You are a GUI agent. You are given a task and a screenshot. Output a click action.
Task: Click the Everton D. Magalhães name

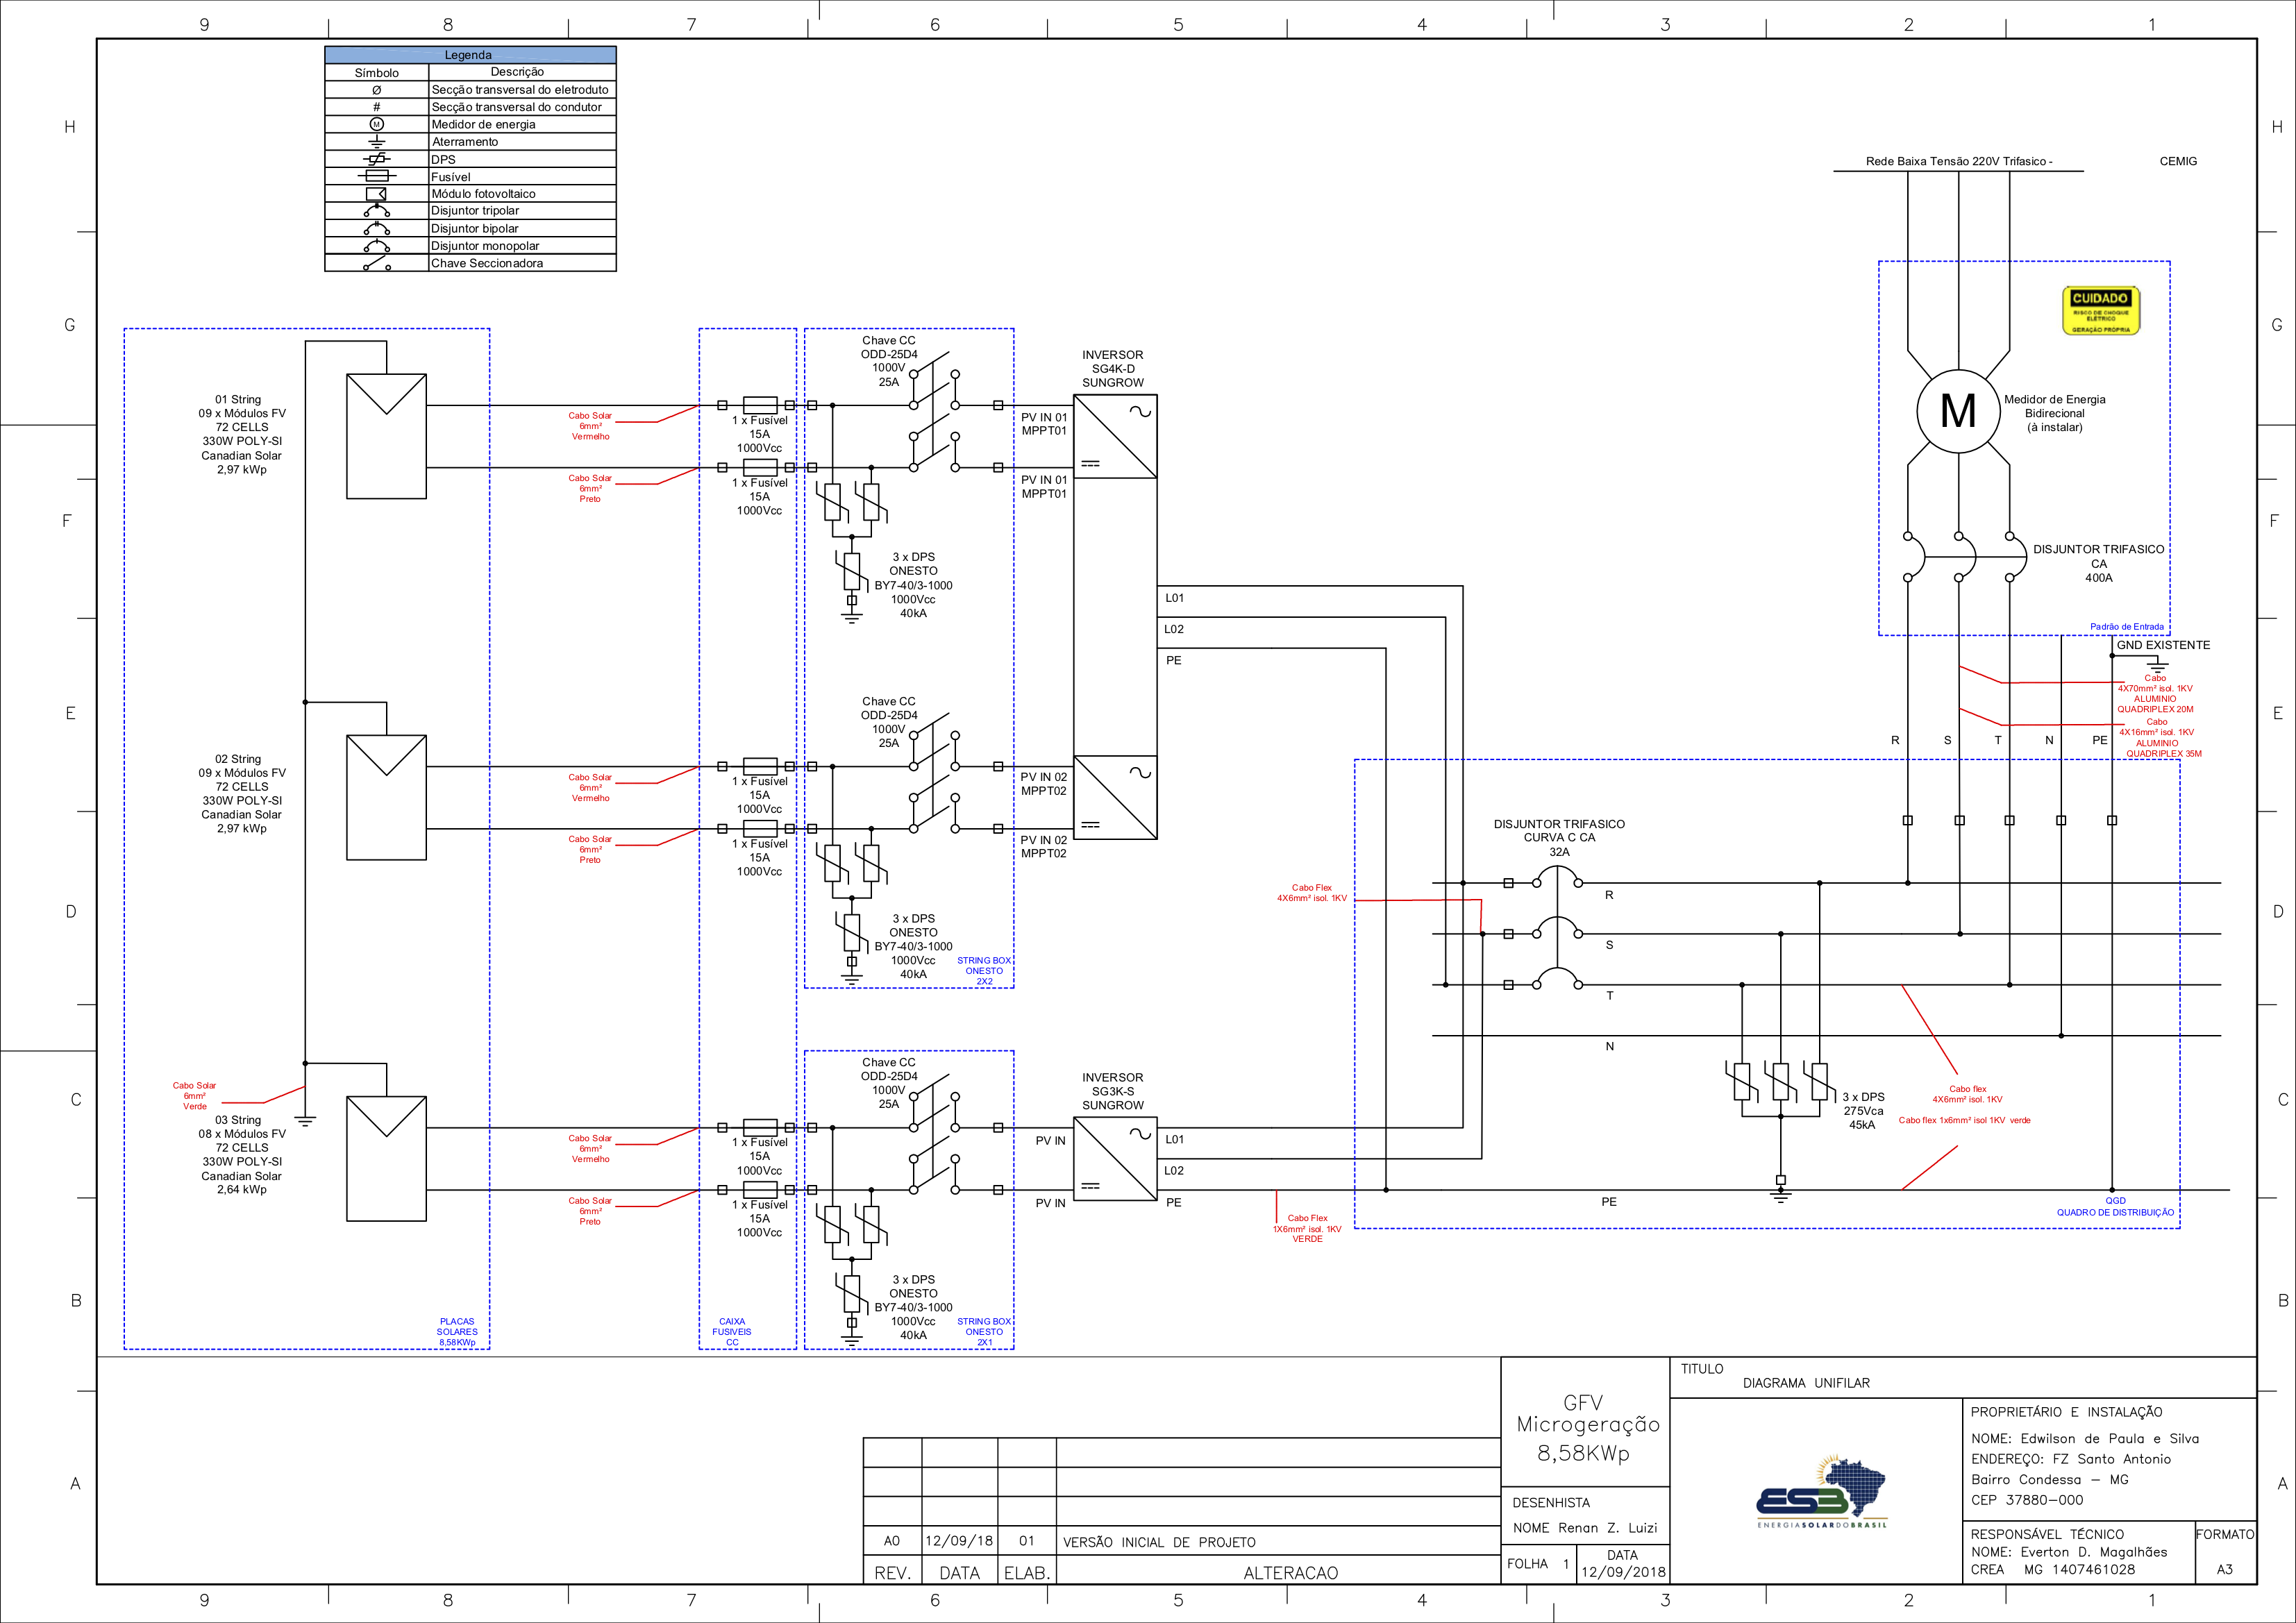click(x=2094, y=1552)
